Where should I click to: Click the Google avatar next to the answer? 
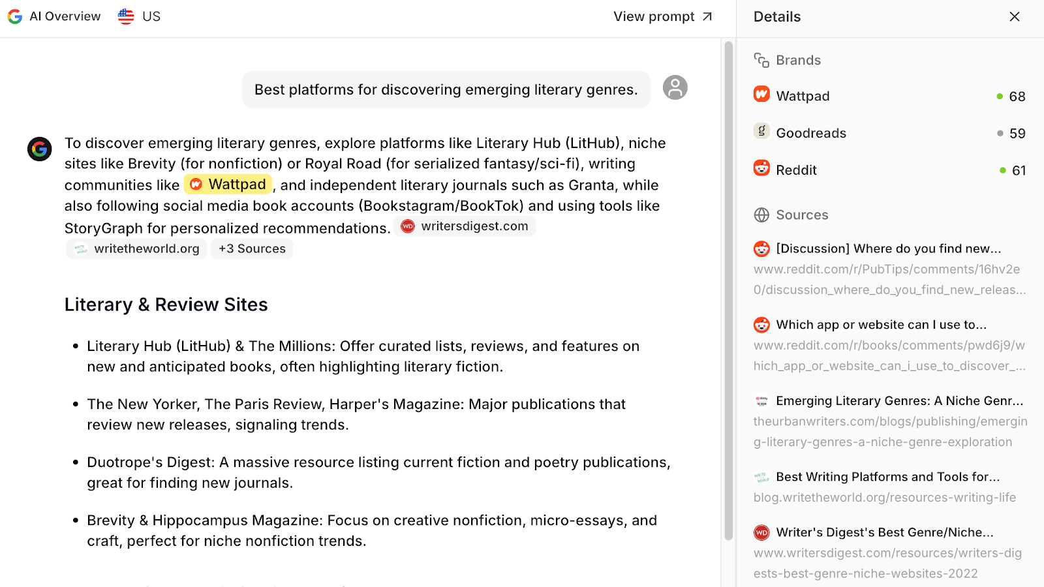(x=40, y=149)
